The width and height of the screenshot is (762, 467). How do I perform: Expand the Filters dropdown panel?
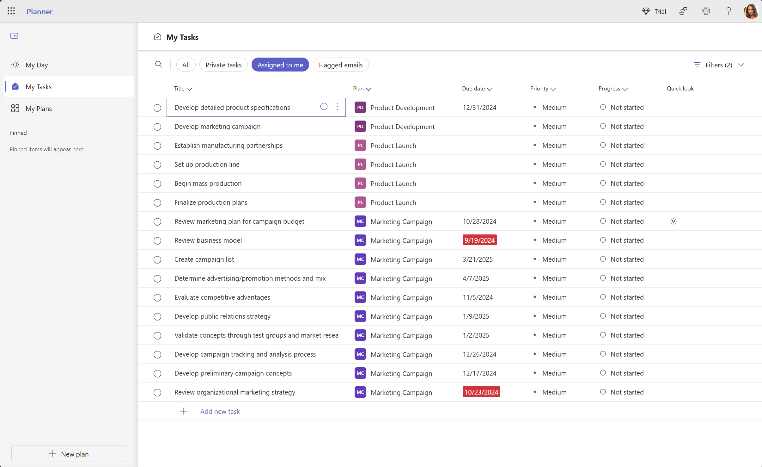[741, 65]
